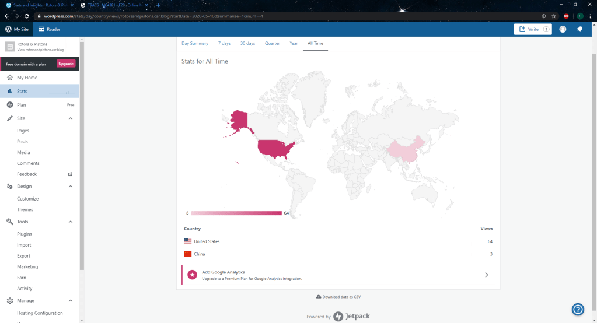Switch to the 30 days tab
This screenshot has width=597, height=323.
[x=247, y=43]
